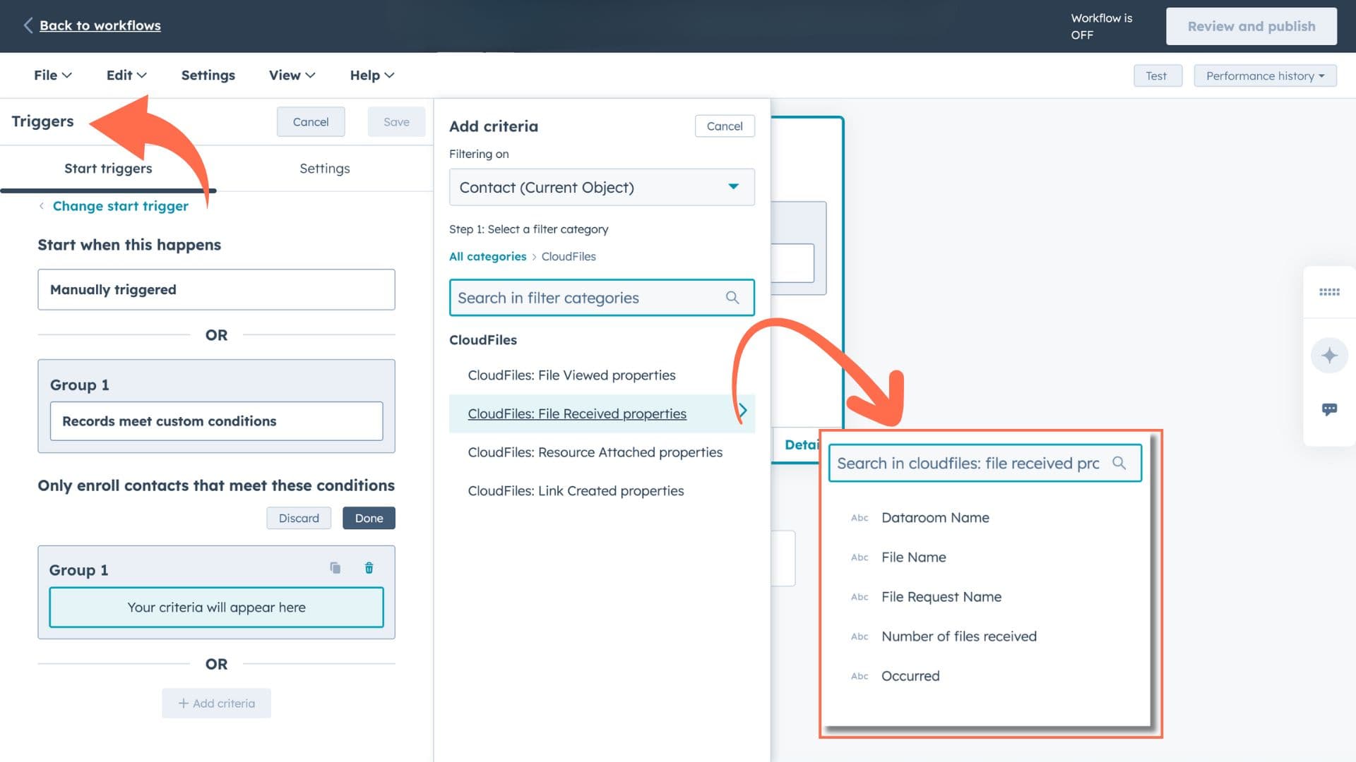Click the grid dots icon on right sidebar
Viewport: 1356px width, 762px height.
pyautogui.click(x=1329, y=292)
